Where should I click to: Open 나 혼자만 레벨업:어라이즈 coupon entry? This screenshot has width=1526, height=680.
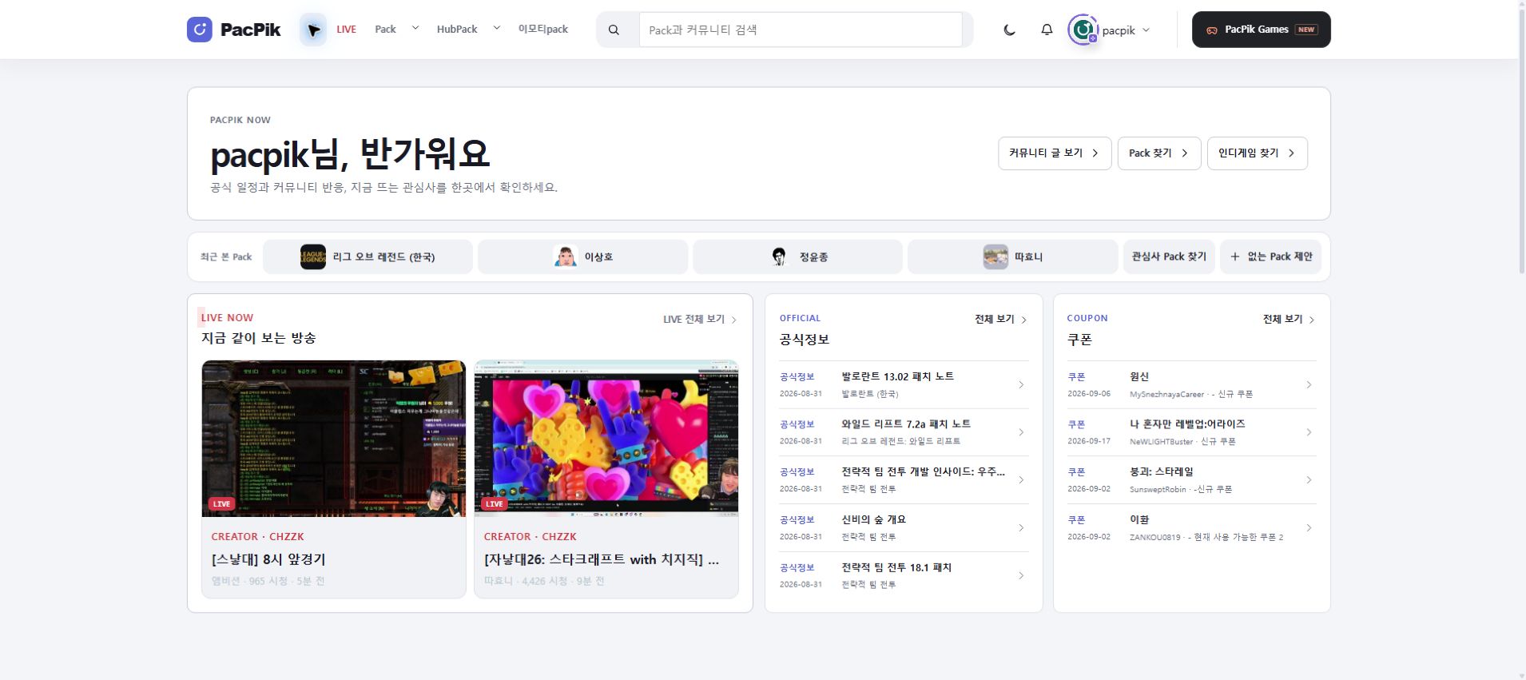[x=1191, y=432]
